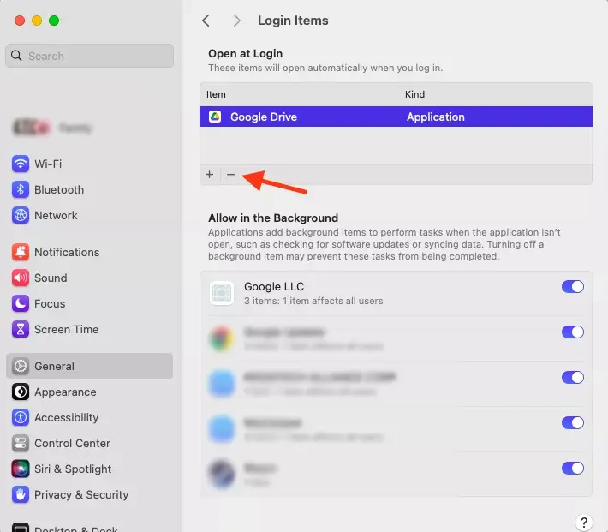Select General in the sidebar
Viewport: 608px width, 532px height.
click(89, 366)
